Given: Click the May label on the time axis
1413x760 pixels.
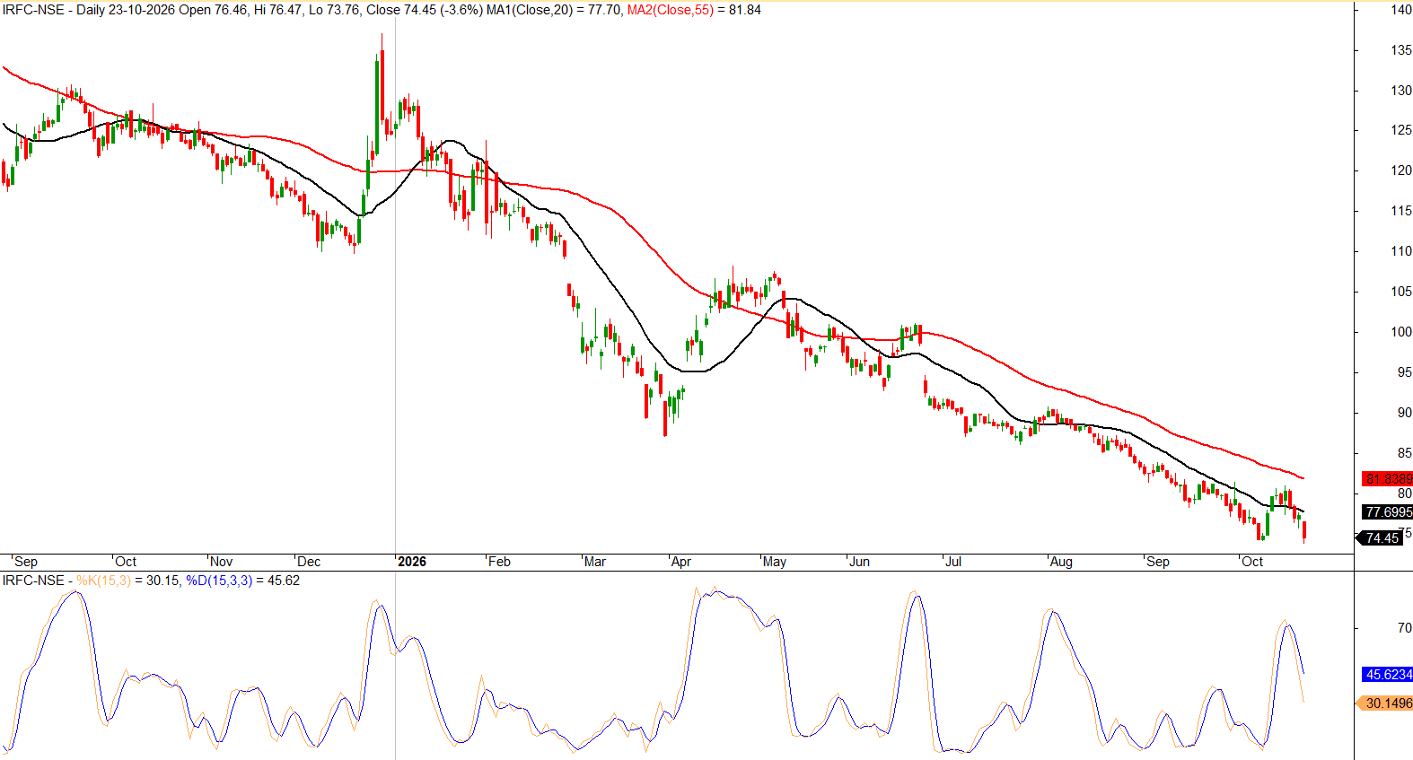Looking at the screenshot, I should tap(775, 562).
